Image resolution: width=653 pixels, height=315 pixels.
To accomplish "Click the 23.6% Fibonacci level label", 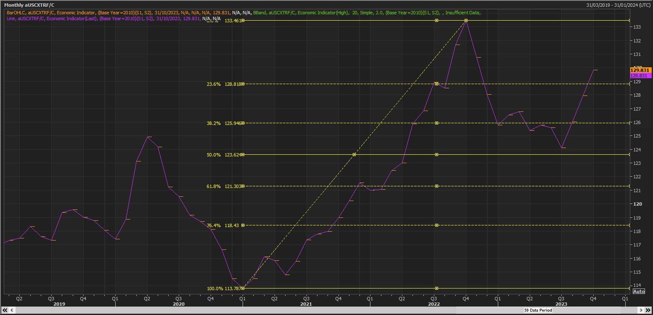I will coord(214,84).
